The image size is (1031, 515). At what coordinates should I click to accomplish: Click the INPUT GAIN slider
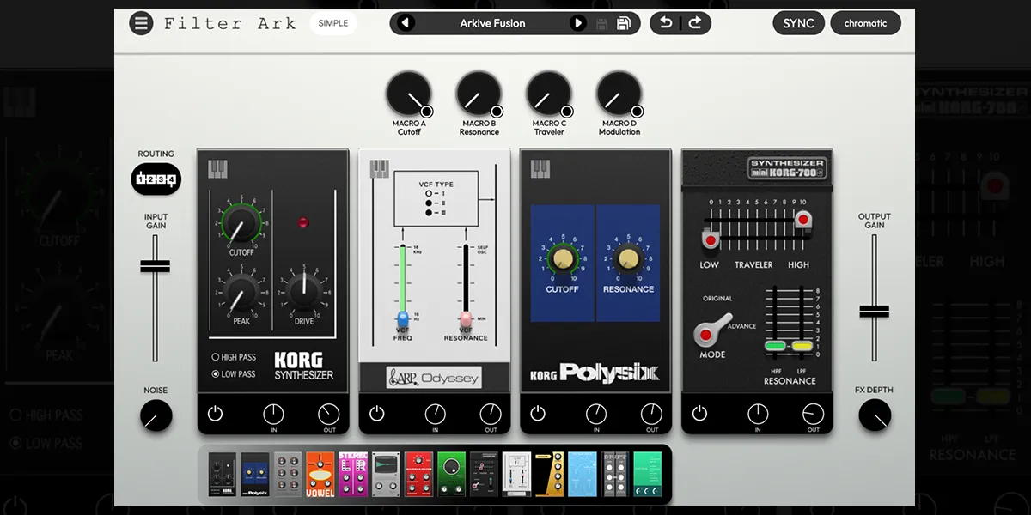coord(155,266)
